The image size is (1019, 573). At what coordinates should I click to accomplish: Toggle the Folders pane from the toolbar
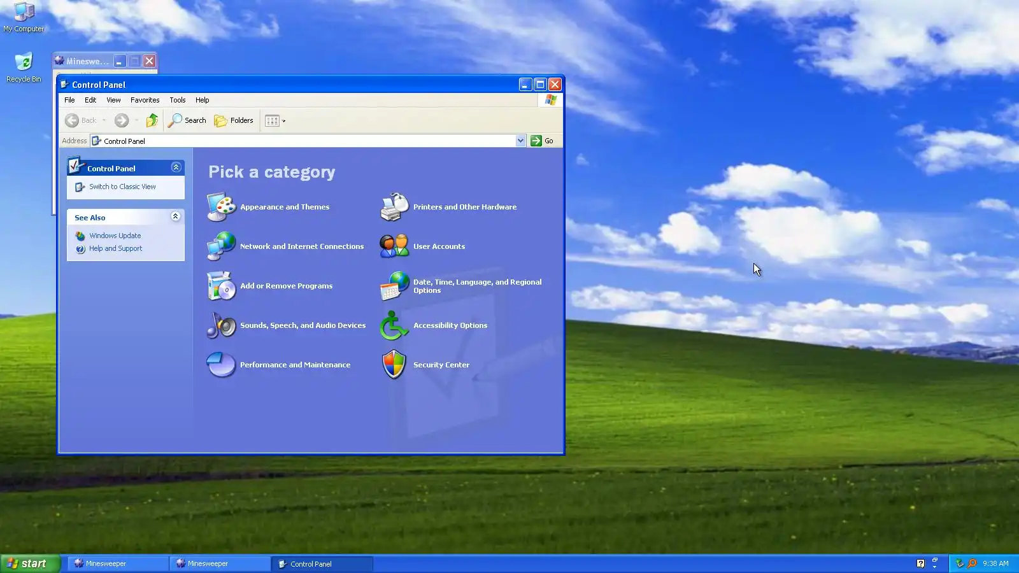[234, 120]
